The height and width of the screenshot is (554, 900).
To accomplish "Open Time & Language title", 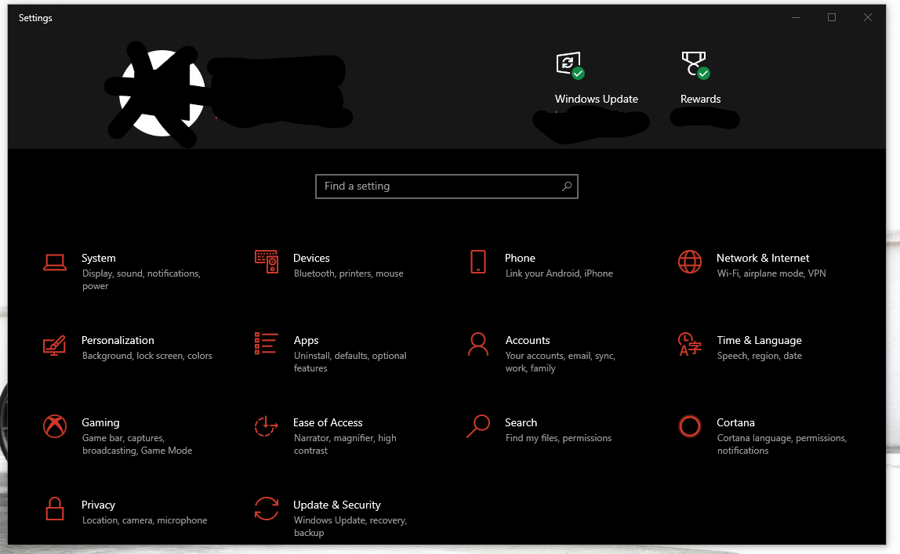I will click(759, 341).
